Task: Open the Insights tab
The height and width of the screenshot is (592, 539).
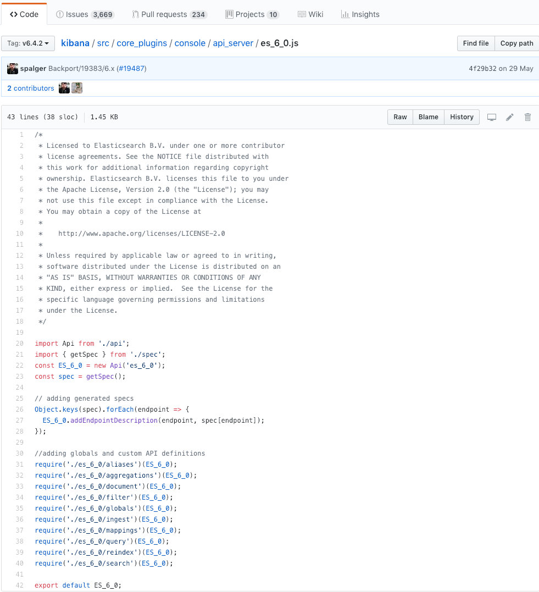Action: 360,14
